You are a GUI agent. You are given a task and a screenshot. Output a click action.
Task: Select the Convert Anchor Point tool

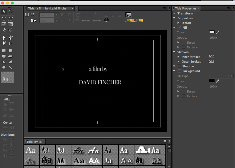[x=10, y=43]
